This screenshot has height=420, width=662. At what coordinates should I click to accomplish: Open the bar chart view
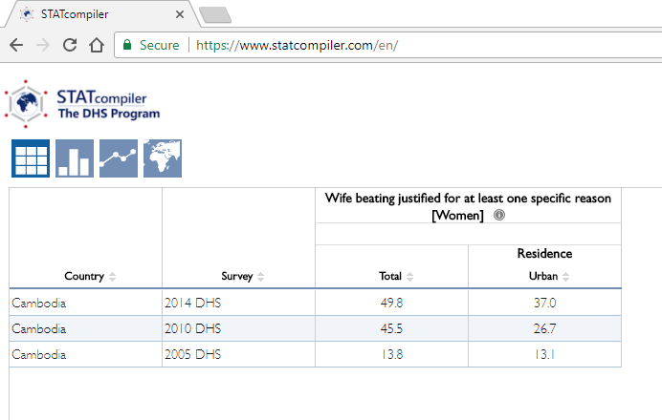click(75, 158)
